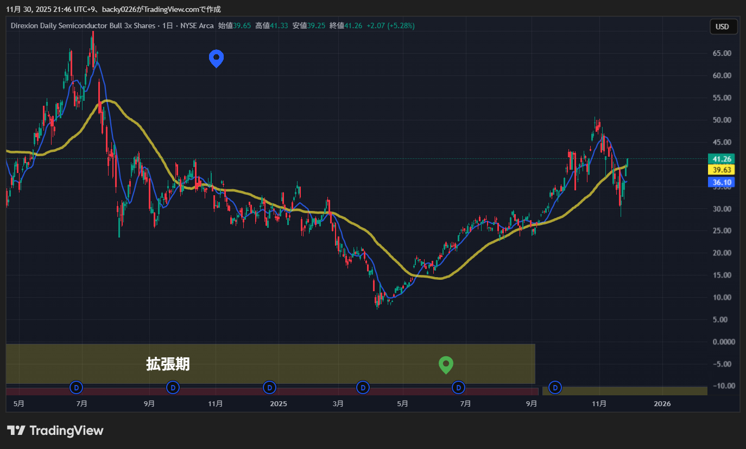Click the TradingView logo
746x449 pixels.
click(55, 431)
